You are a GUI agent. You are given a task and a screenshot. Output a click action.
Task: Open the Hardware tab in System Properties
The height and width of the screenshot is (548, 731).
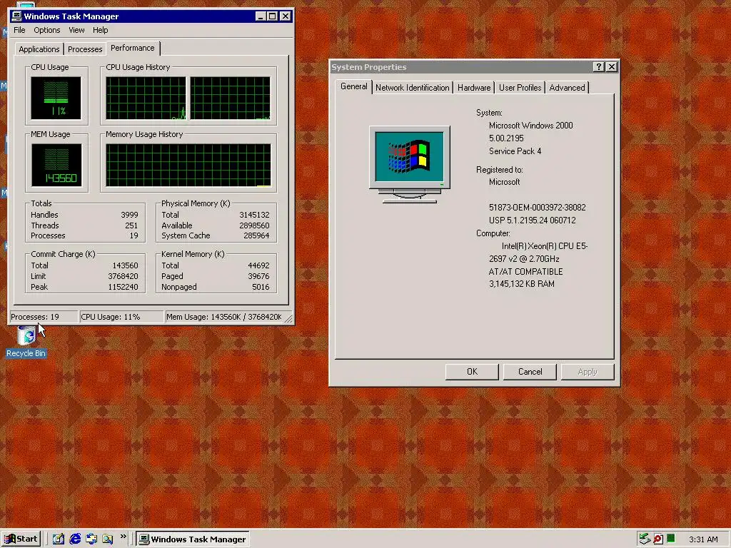click(474, 88)
